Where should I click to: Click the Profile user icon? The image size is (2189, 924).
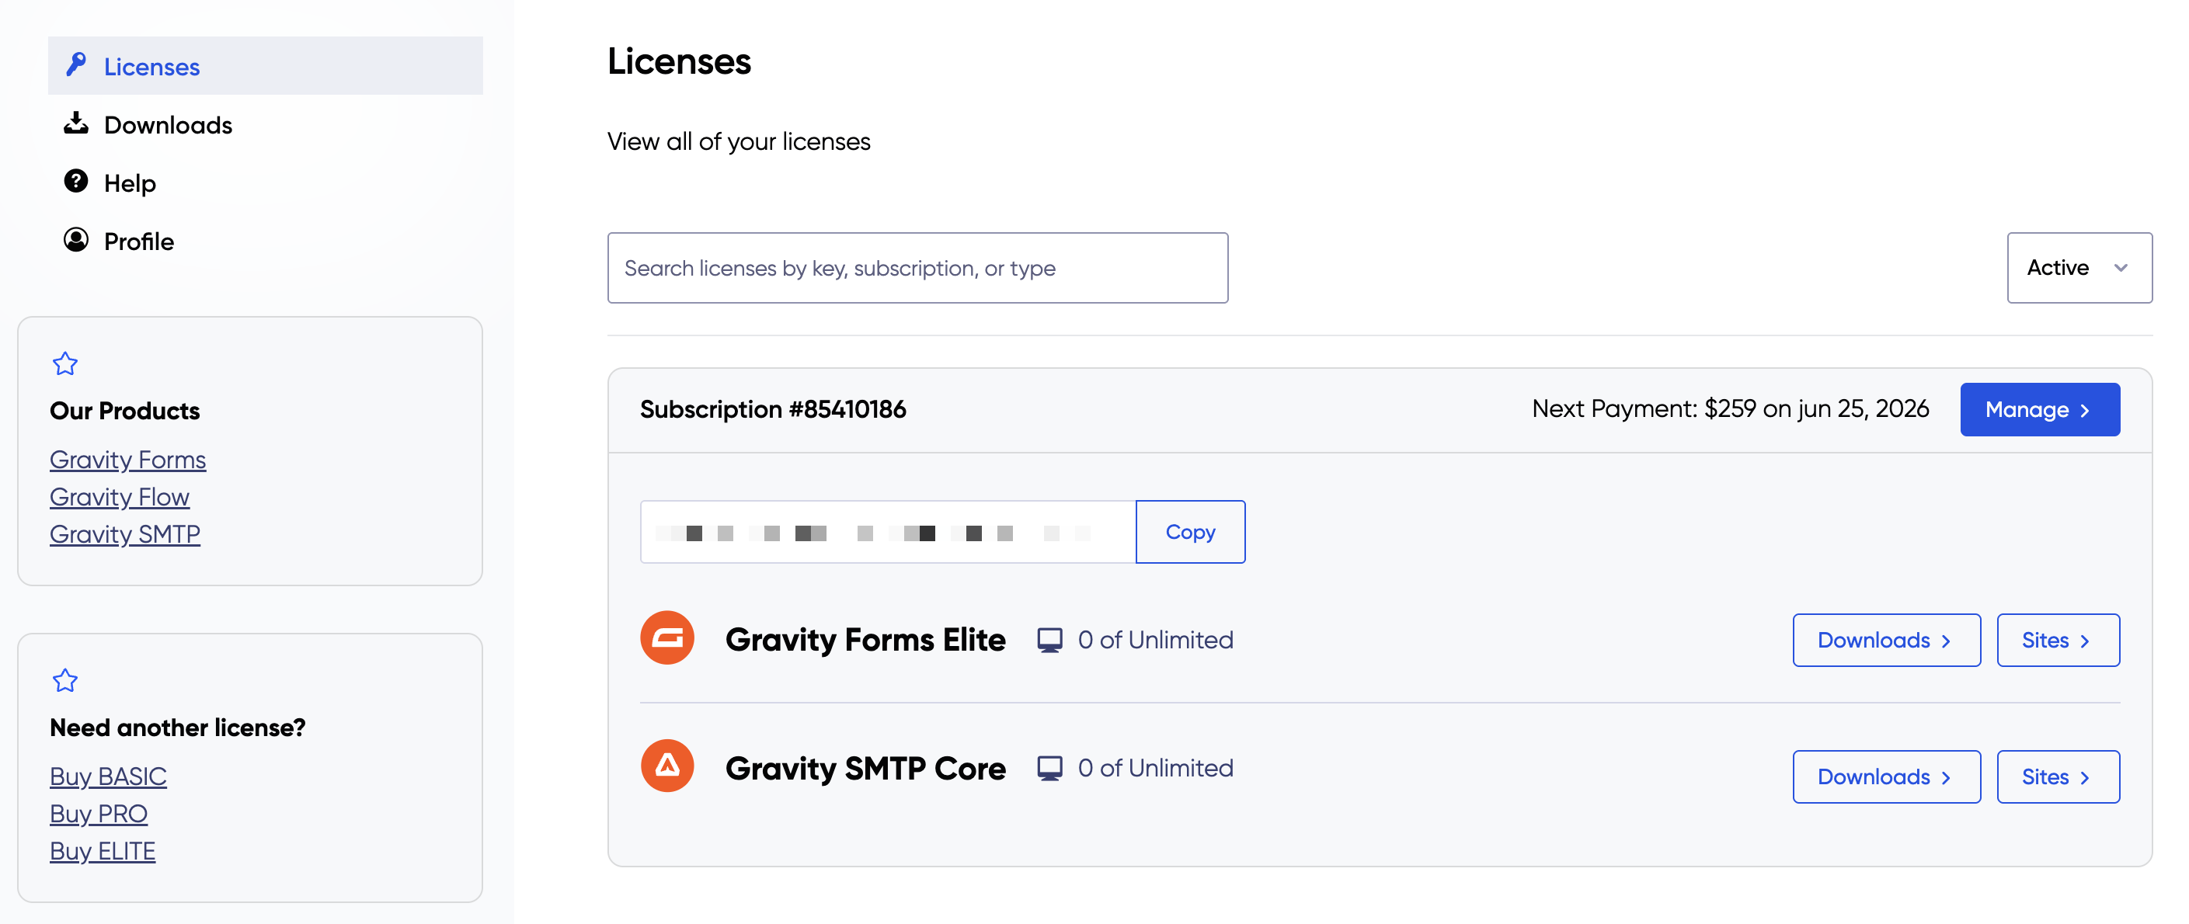click(75, 241)
